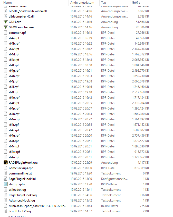Click type Konfigurationsein... of RagePluginHook.ini
The width and height of the screenshot is (173, 217).
(114, 179)
